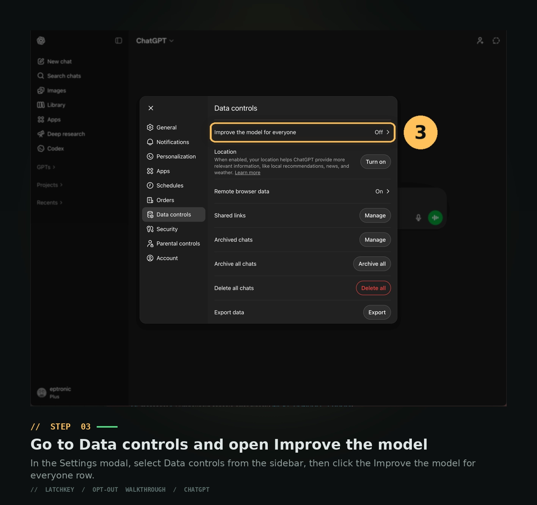
Task: Open the ChatGPT model dropdown
Action: point(155,41)
